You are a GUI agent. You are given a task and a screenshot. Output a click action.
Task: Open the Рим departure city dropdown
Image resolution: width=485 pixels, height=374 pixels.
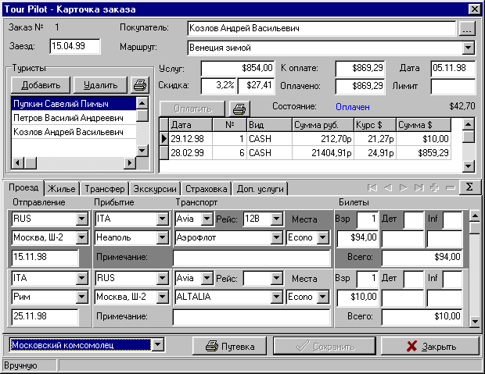(x=82, y=297)
